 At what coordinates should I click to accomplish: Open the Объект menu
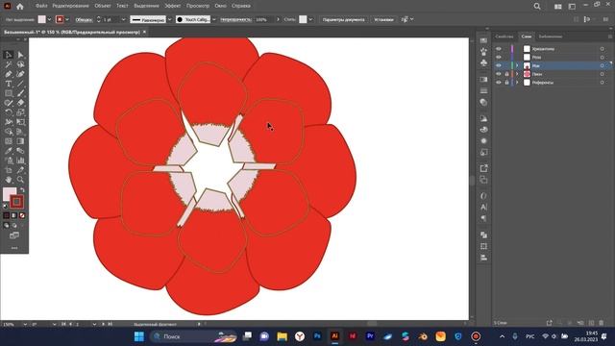pyautogui.click(x=103, y=6)
